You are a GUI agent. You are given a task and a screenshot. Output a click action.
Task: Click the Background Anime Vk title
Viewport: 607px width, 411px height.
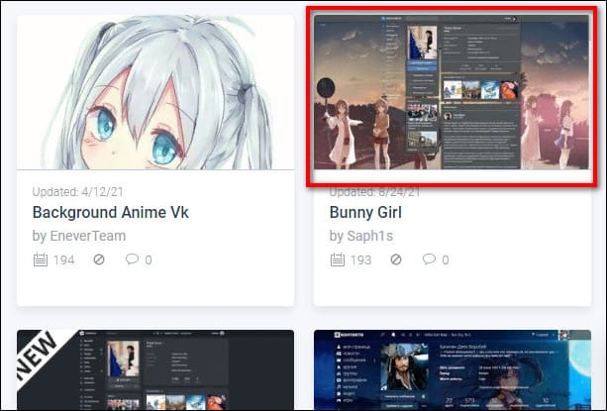110,213
